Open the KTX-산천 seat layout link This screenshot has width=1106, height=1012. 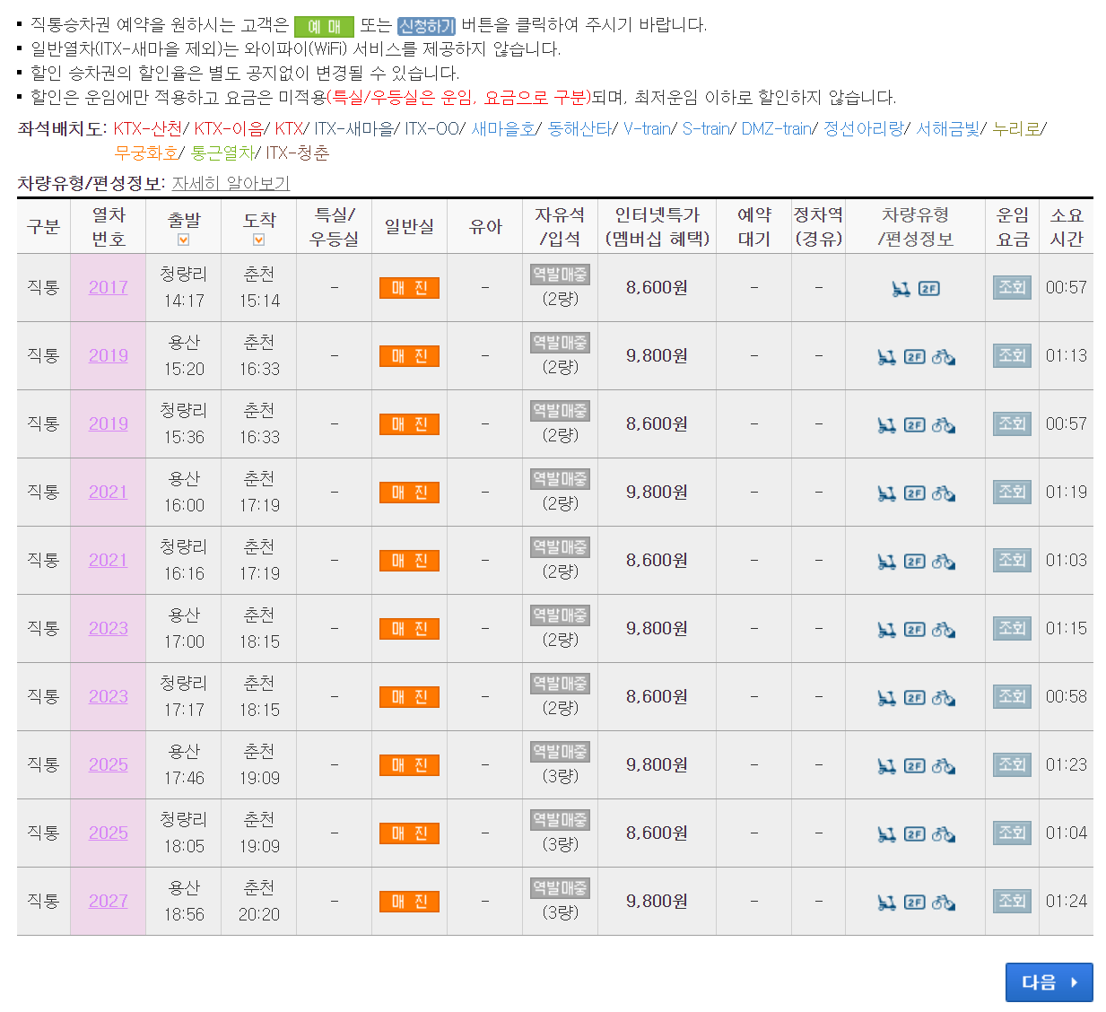coord(148,129)
